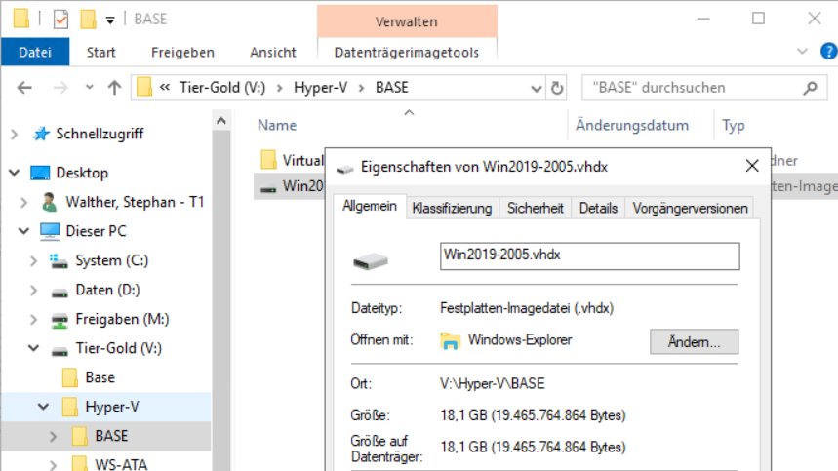Select the Base folder under Tier-Gold
The width and height of the screenshot is (838, 471).
click(x=100, y=377)
